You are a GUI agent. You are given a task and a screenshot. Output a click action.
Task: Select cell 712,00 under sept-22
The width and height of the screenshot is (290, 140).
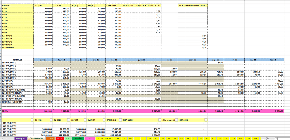[216, 72]
